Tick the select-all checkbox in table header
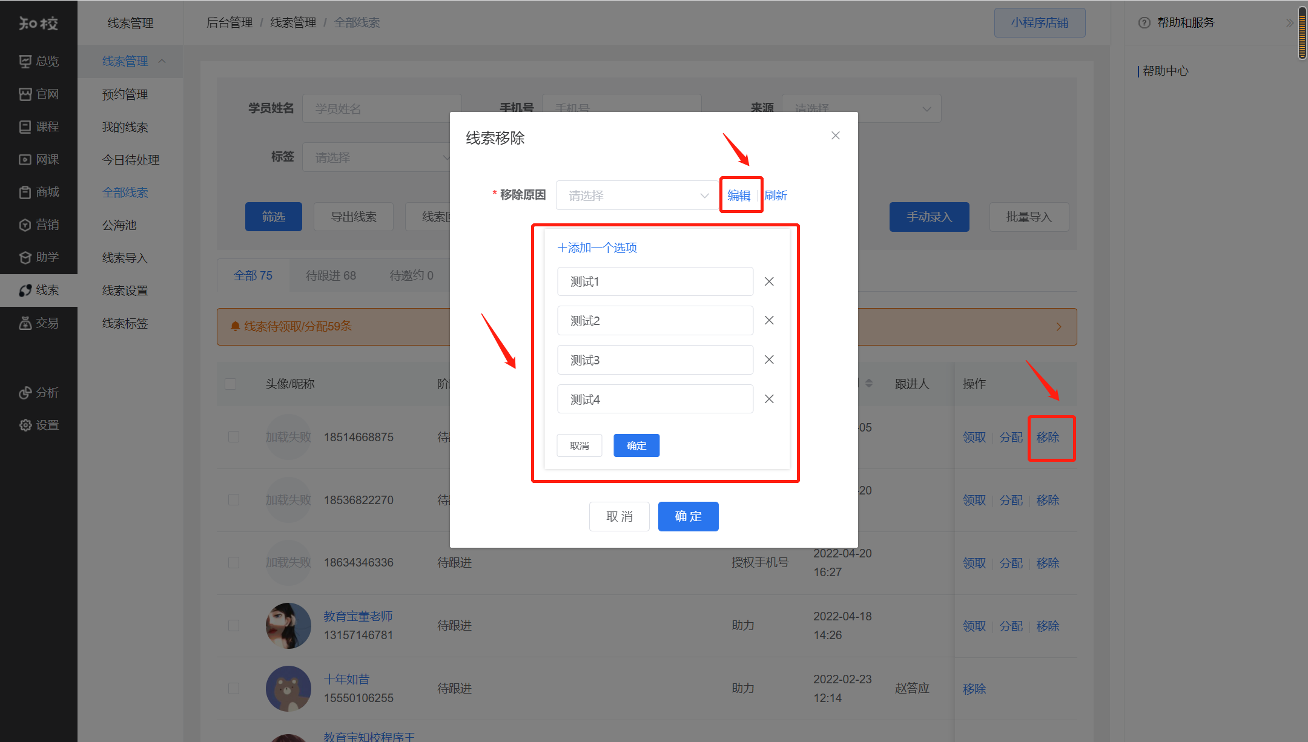The height and width of the screenshot is (742, 1308). [x=231, y=384]
